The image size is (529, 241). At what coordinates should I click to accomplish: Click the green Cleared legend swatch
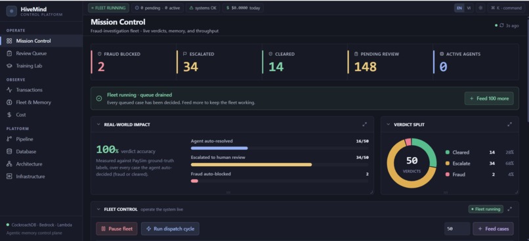[x=448, y=152]
